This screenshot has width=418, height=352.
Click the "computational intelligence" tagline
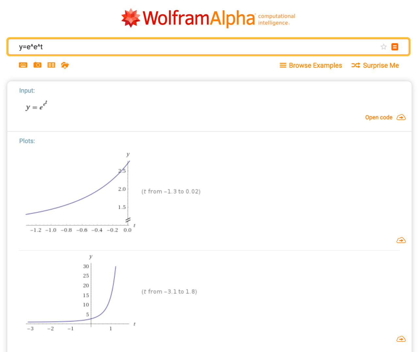[277, 19]
